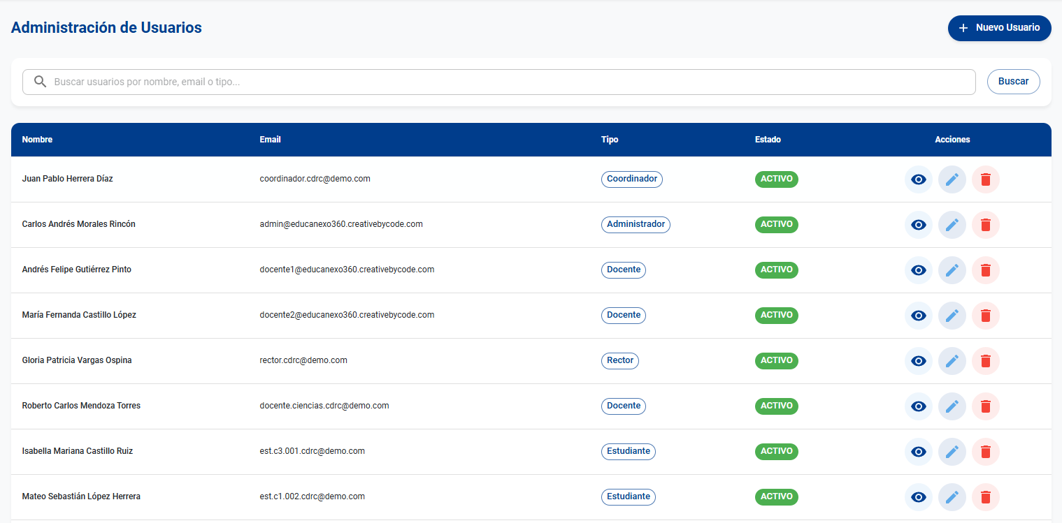
Task: Click the Tipo column header
Action: coord(610,140)
